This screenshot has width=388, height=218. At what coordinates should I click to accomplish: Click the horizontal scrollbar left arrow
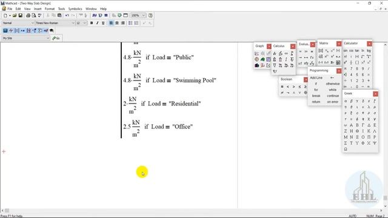click(2, 211)
